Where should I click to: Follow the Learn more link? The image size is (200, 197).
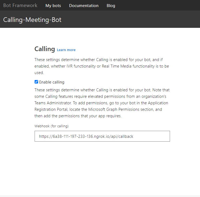point(66,50)
